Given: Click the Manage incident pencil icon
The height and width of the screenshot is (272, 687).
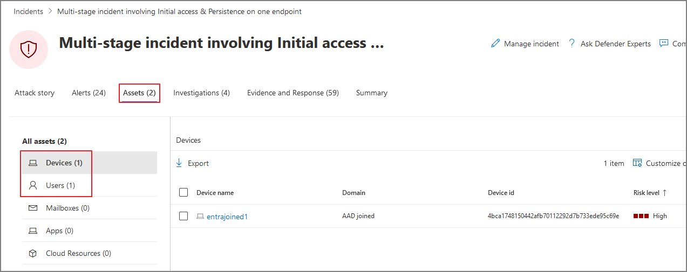Looking at the screenshot, I should [x=495, y=44].
